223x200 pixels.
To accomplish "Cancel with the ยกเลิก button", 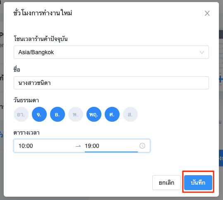I will point(166,183).
